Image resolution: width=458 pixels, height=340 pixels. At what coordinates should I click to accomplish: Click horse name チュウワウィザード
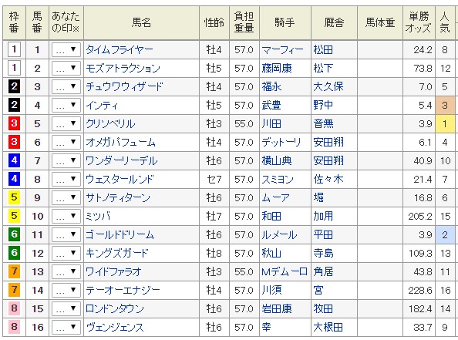click(x=124, y=87)
